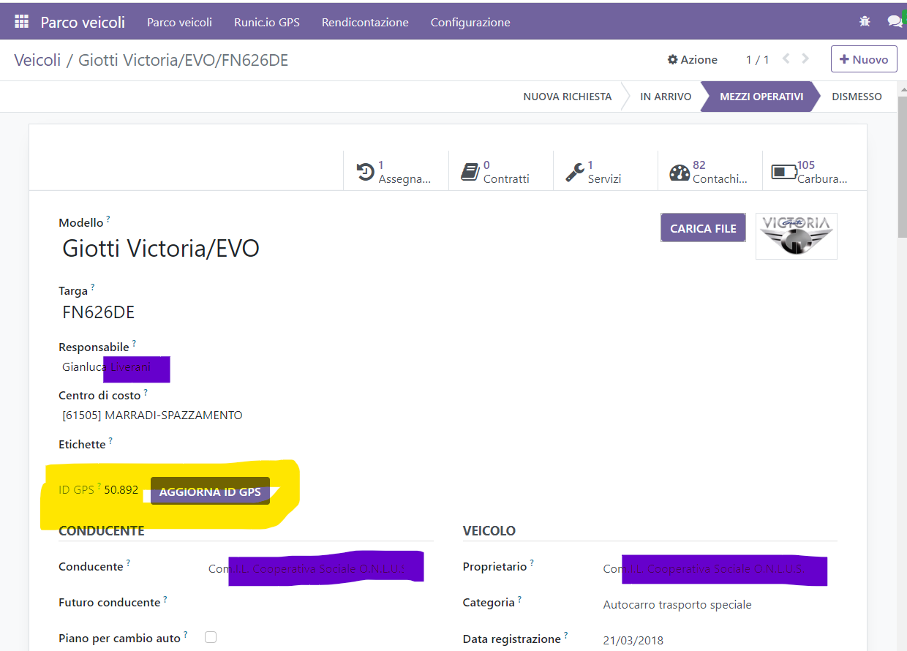
Task: Click help mark next to Responsabile
Action: click(x=134, y=343)
